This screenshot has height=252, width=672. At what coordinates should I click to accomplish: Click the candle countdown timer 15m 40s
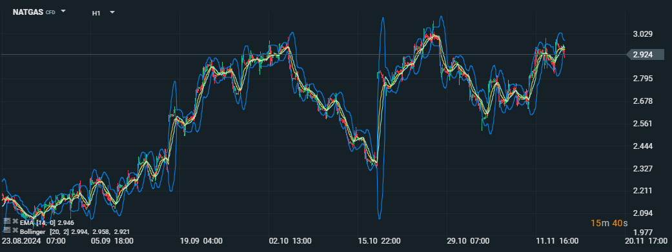pyautogui.click(x=609, y=223)
